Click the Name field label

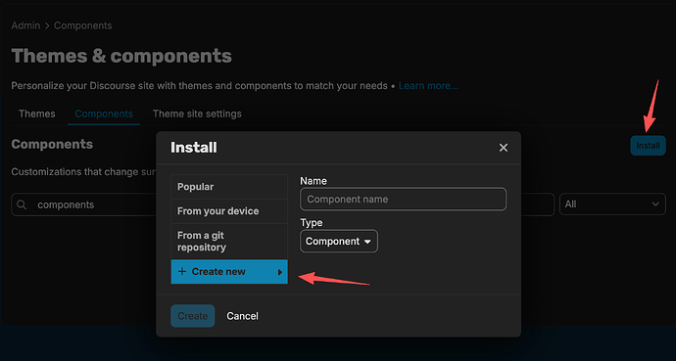click(x=314, y=181)
